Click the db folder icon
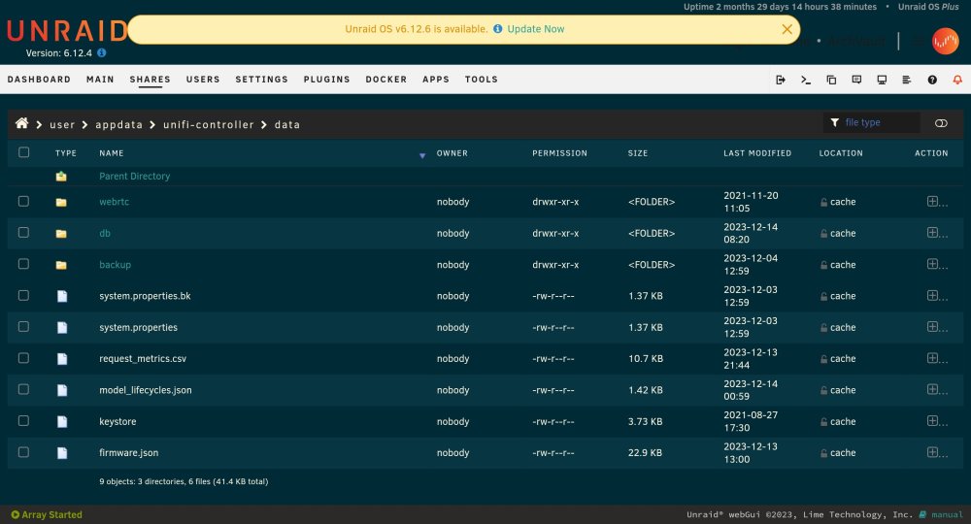 pos(61,234)
